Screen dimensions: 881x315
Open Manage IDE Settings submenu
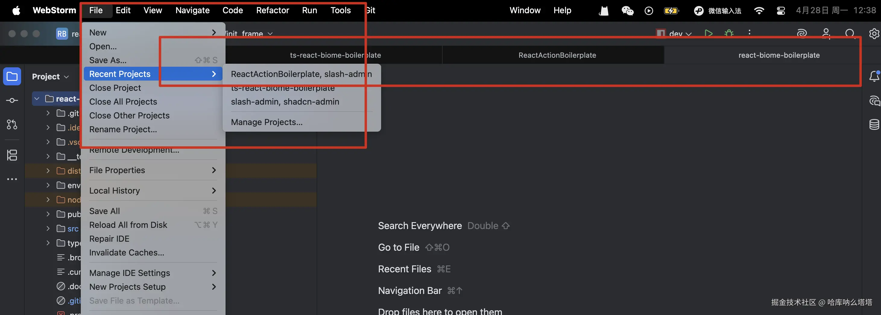153,273
